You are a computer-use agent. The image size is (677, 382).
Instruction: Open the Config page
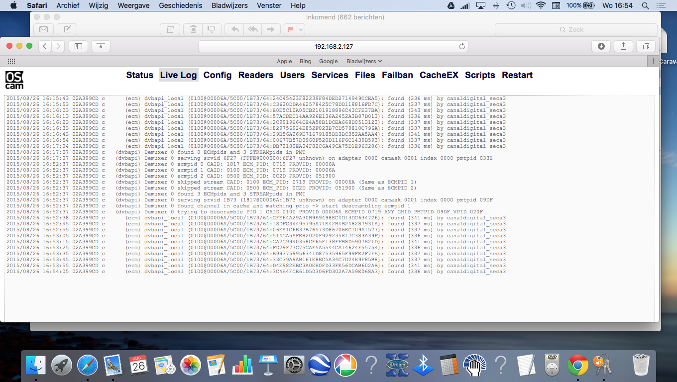(218, 75)
